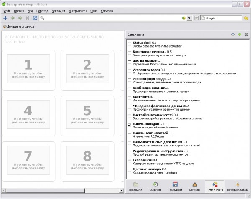Click the yellow closed-tabs undo arrow icon

pos(246,18)
